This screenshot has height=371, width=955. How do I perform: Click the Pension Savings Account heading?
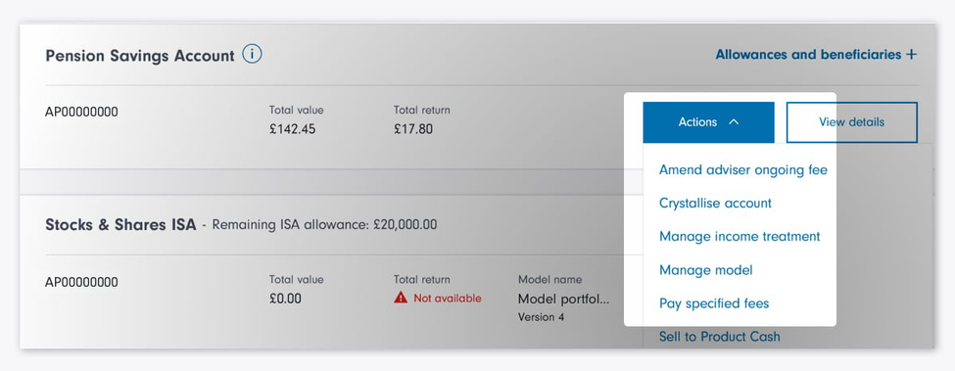(140, 56)
